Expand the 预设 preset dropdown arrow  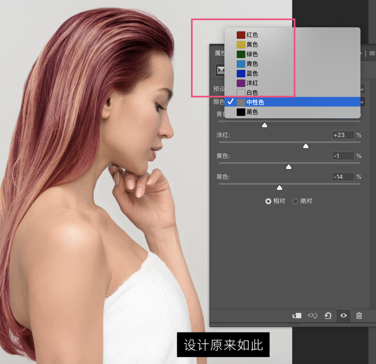click(x=362, y=89)
